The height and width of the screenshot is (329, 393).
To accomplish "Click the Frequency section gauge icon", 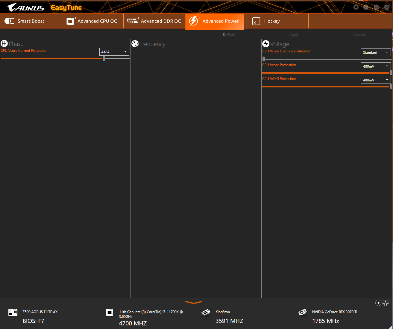I will click(135, 44).
